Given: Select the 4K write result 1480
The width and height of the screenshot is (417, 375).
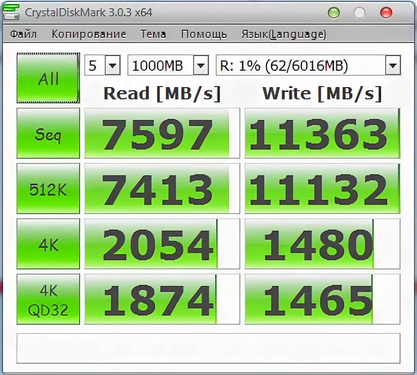Looking at the screenshot, I should point(323,244).
